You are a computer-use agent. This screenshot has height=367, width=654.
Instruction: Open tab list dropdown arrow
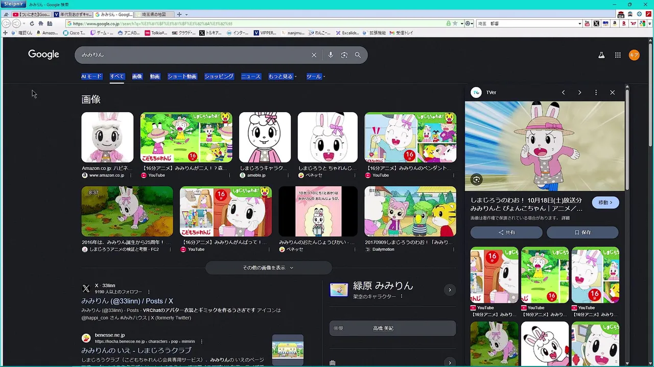click(x=186, y=14)
